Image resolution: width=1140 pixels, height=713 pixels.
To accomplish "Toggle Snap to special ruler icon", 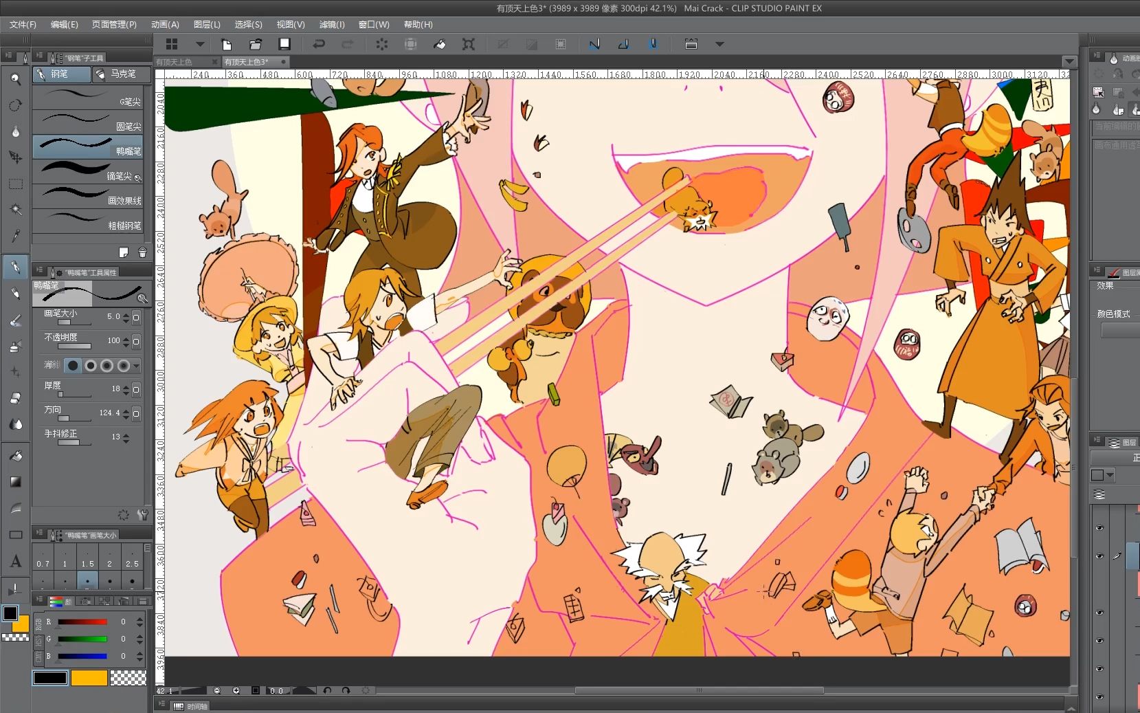I will click(623, 44).
